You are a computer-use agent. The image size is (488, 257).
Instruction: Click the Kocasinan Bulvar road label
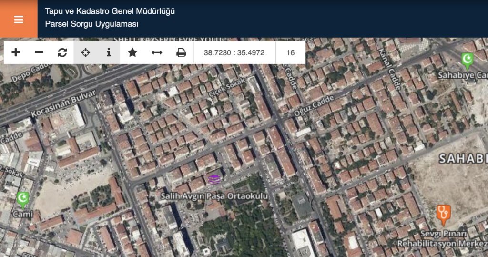pyautogui.click(x=63, y=104)
